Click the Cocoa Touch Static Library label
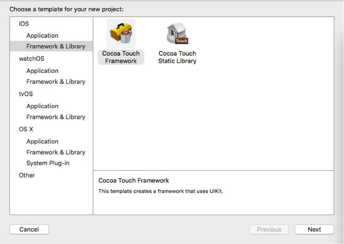Screen dimensions: 344x244 coord(177,57)
